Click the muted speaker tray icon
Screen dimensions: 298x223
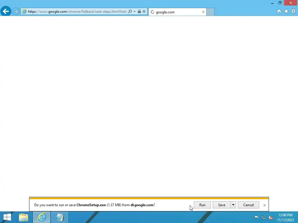coord(270,217)
